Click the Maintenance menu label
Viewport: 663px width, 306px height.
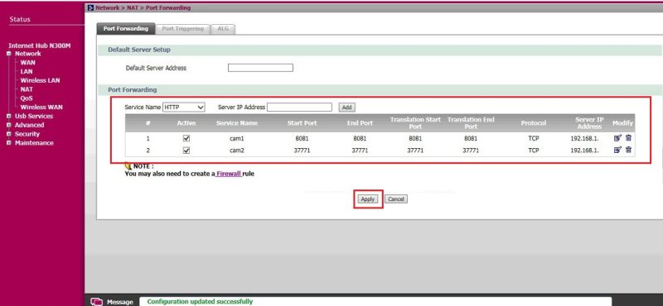pyautogui.click(x=34, y=143)
